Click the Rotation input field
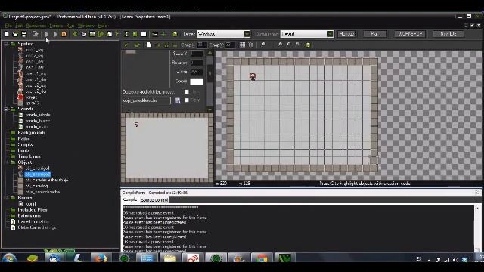This screenshot has width=484, height=272. pyautogui.click(x=197, y=63)
